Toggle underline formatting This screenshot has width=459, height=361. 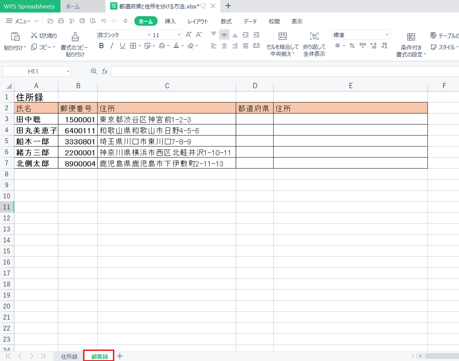122,46
